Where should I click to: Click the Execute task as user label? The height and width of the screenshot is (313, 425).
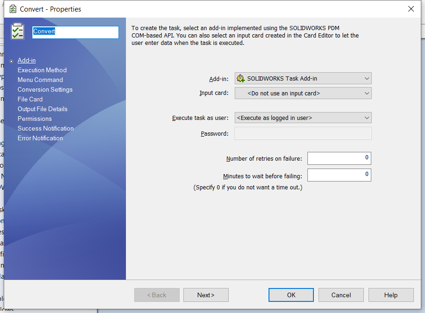tap(200, 118)
